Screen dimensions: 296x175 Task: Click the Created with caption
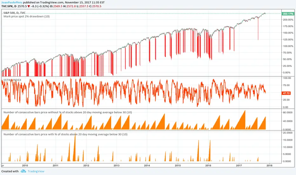(x=10, y=171)
